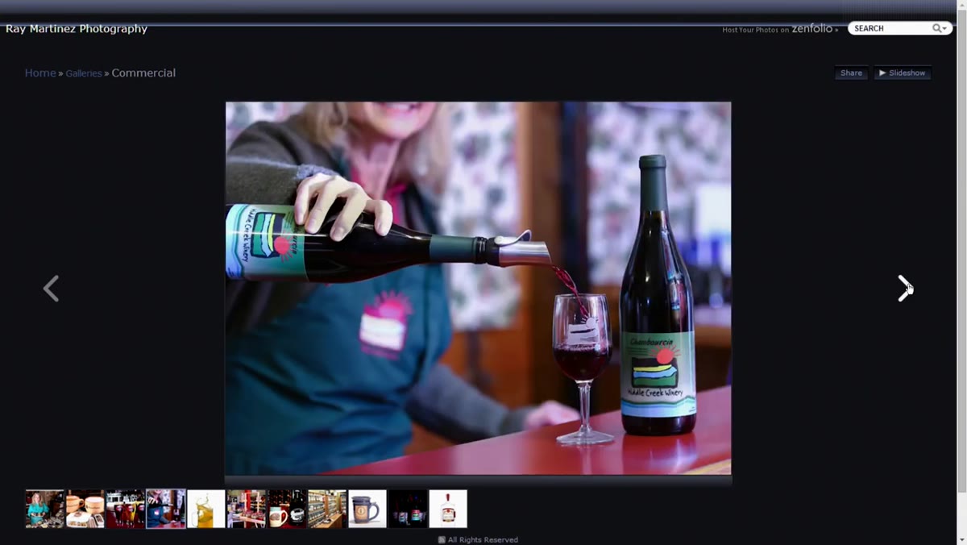Select thumbnail of bottles on black background
The height and width of the screenshot is (545, 967).
[x=408, y=509]
